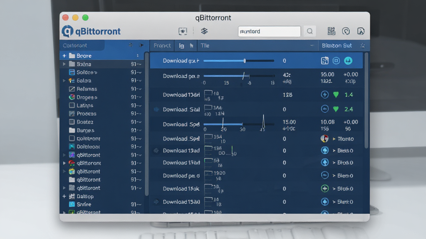Select the Bitnzon Sut column header

coord(337,46)
